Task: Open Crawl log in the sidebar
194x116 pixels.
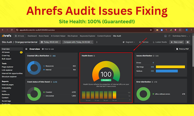Action: pos(6,56)
